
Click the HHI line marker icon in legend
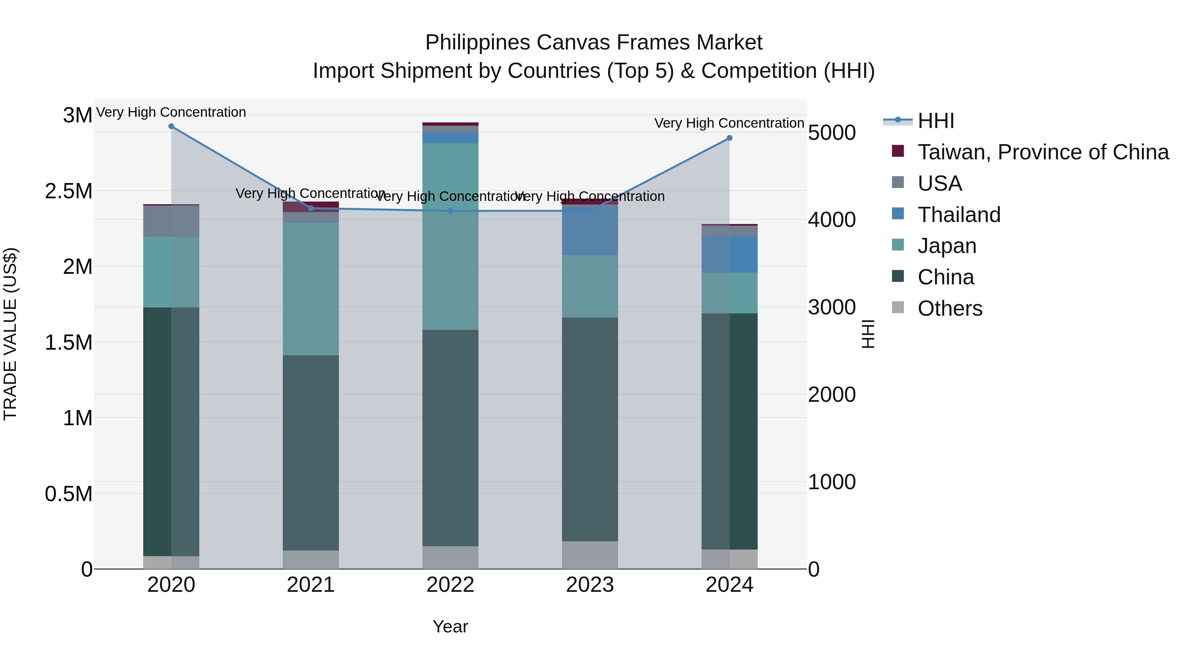point(898,120)
